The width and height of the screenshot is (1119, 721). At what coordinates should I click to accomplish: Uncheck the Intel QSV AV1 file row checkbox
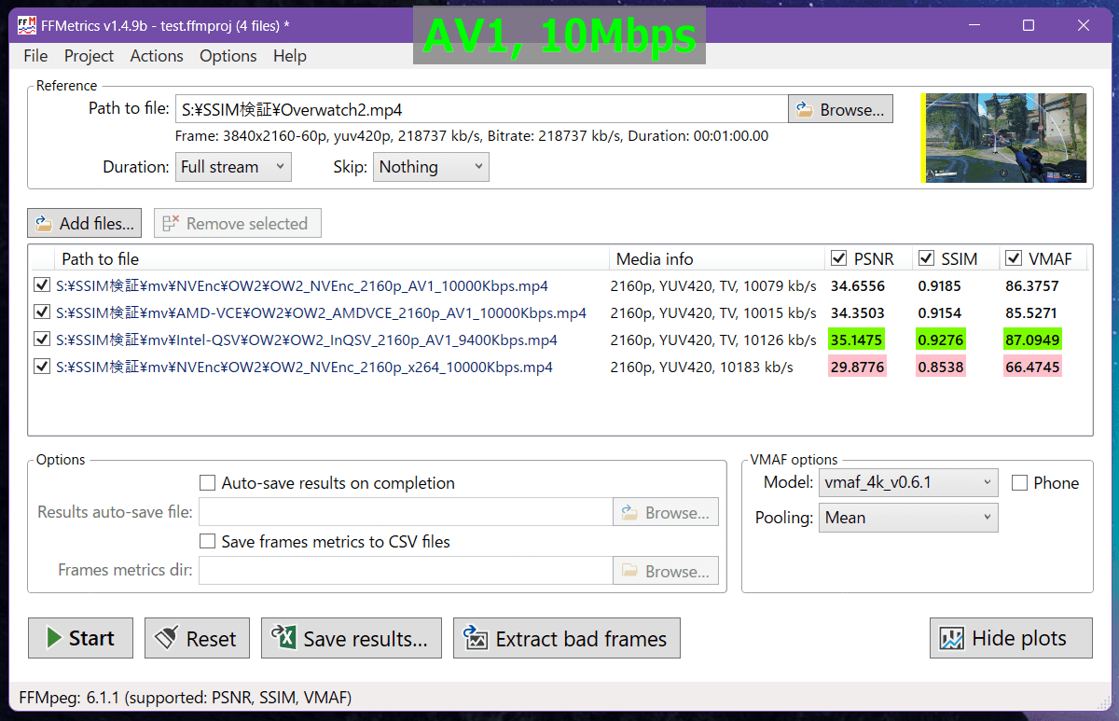coord(42,340)
